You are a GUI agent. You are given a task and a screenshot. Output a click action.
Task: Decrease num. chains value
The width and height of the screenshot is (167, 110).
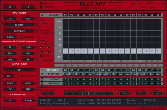3,100
